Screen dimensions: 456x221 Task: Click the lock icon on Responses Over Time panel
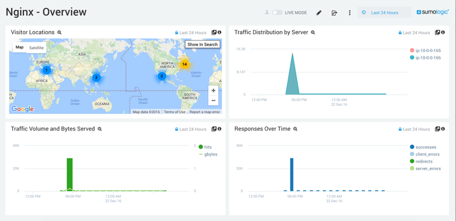pos(400,129)
